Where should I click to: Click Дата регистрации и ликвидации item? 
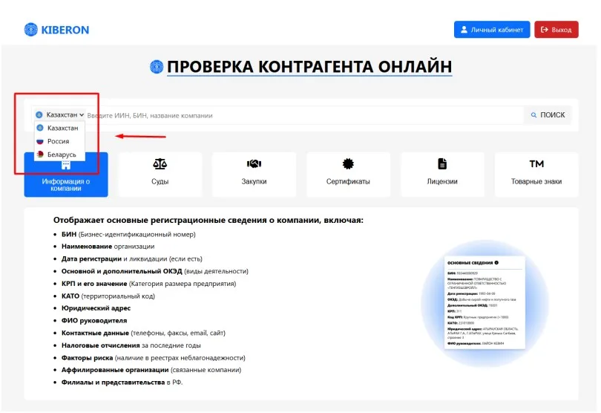132,258
